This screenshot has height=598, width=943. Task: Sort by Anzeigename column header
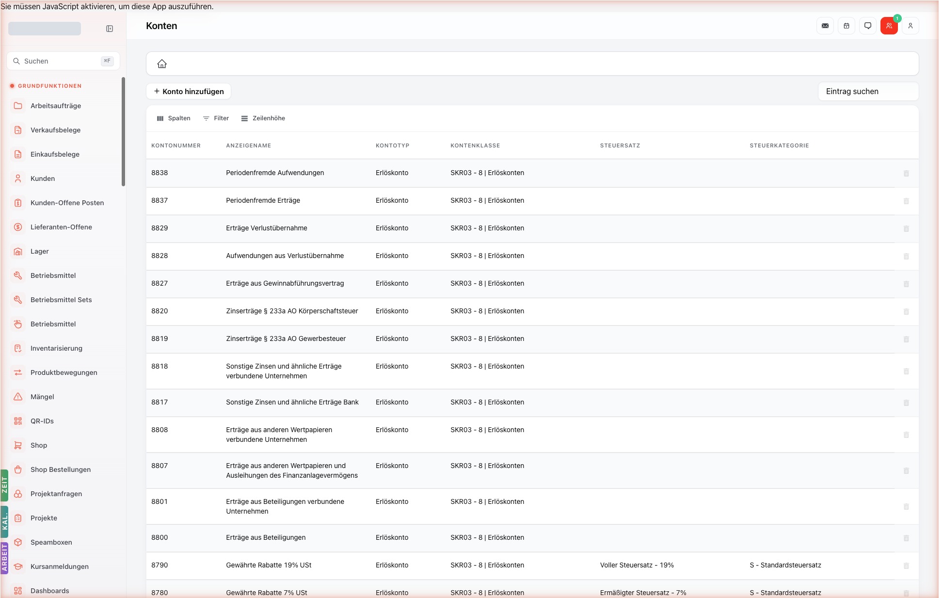249,145
